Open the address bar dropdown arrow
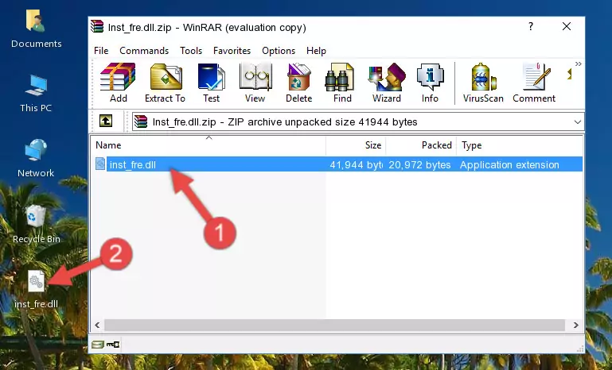The image size is (612, 370). [578, 122]
